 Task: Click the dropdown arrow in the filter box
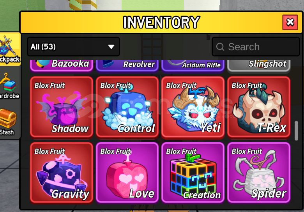111,47
